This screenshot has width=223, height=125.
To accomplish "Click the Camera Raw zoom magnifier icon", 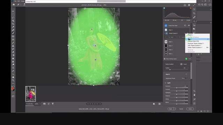I will click(194, 91).
